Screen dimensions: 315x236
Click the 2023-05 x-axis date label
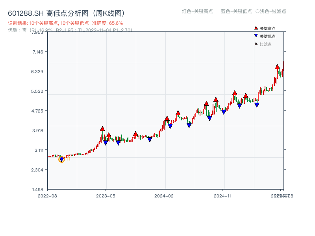point(106,195)
